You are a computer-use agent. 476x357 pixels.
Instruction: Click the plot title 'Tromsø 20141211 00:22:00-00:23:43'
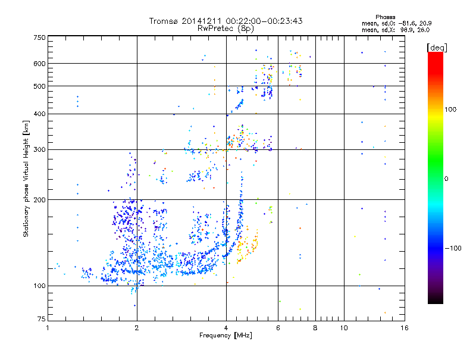[x=226, y=21]
